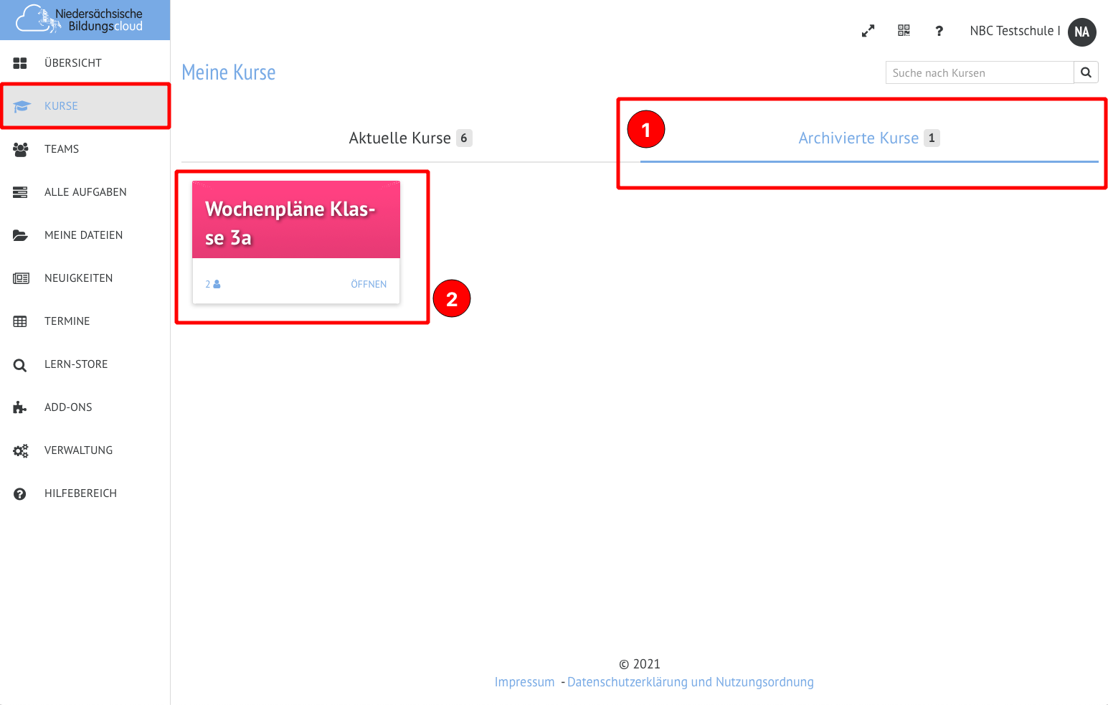Open Lern-Store in the sidebar
This screenshot has height=705, width=1108.
pyautogui.click(x=75, y=364)
